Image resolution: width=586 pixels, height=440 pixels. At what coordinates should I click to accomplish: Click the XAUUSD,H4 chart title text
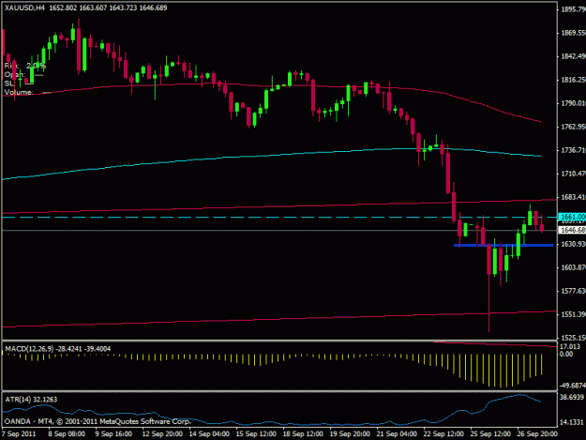(24, 8)
